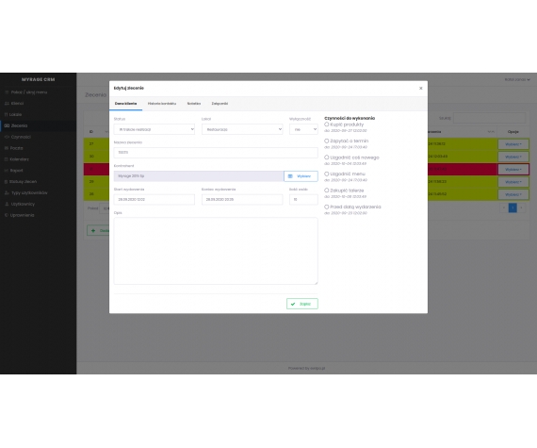Tick the 'Kupić produkty' task checkbox
Viewport: 537px width, 448px height.
(326, 124)
